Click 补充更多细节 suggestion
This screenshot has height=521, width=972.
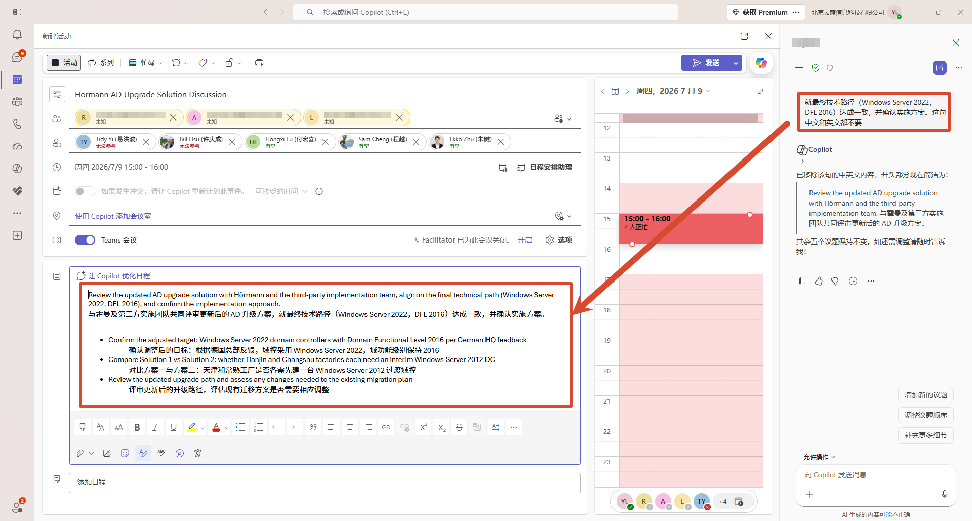[x=925, y=435]
